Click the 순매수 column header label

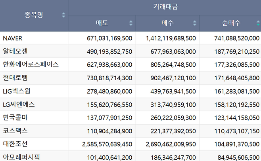pyautogui.click(x=231, y=23)
